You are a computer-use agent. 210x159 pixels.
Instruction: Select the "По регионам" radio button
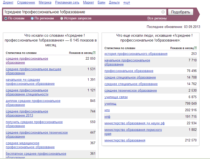pos(32,18)
